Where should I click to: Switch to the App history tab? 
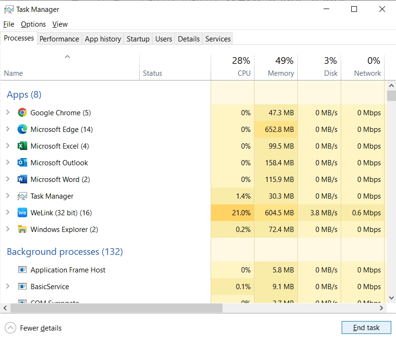coord(103,39)
